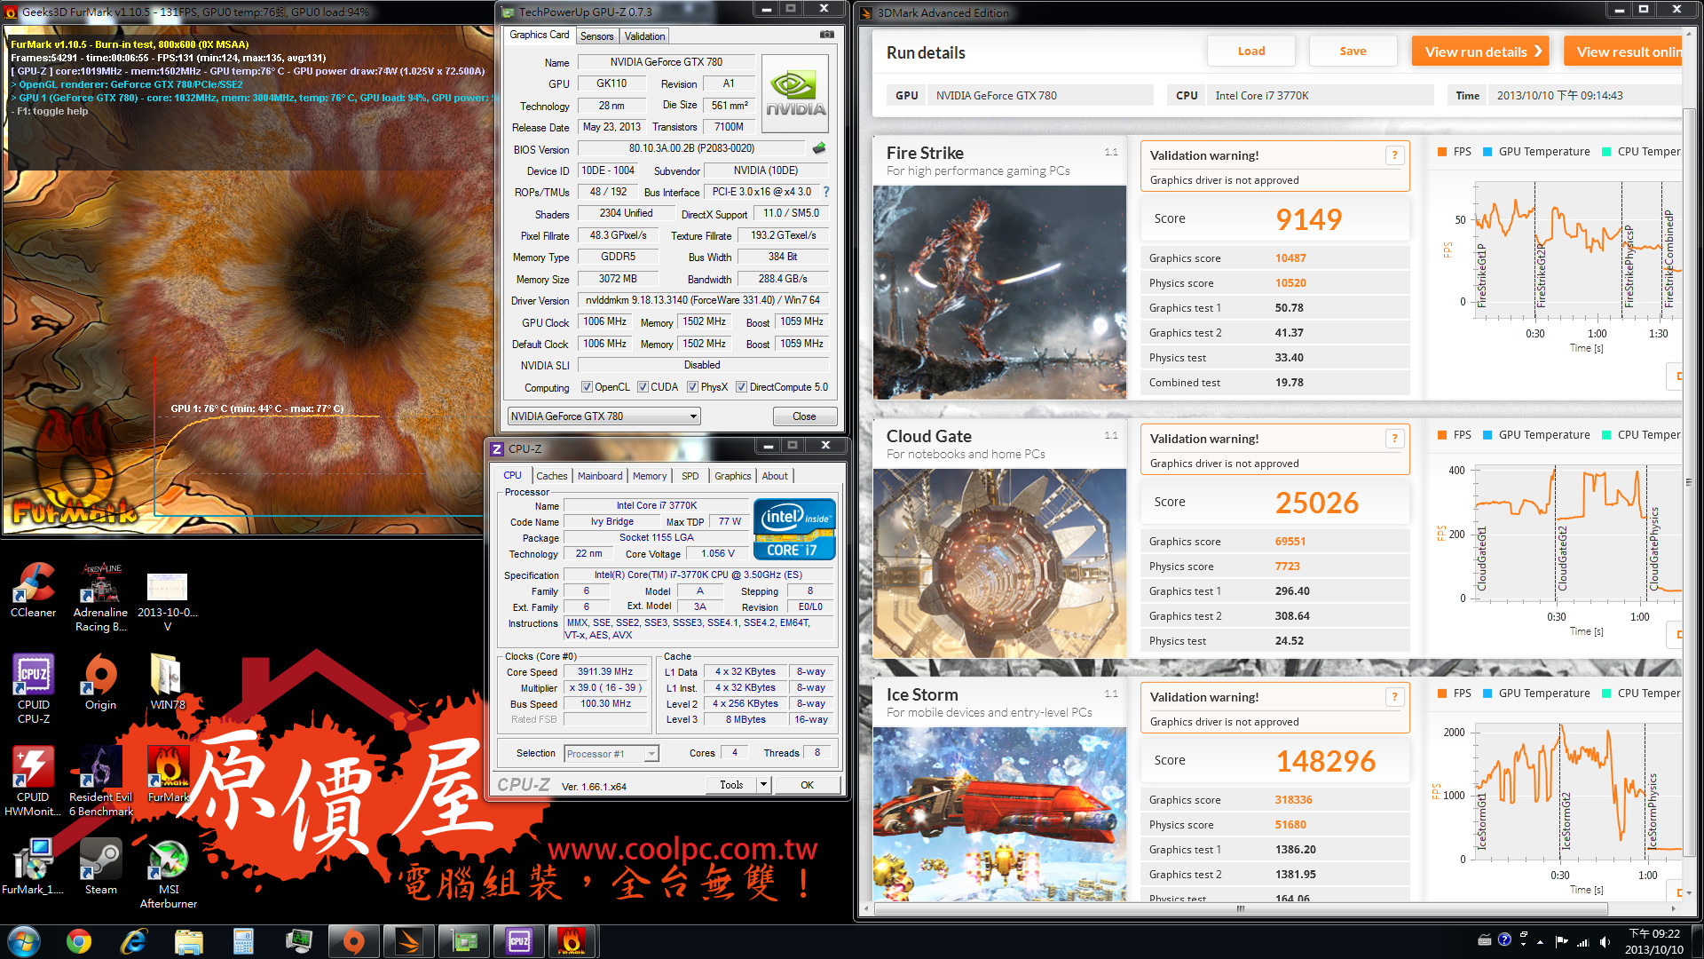The image size is (1704, 959).
Task: Click GPU Temperature legend swatch in Cloud Gate chart
Action: (1487, 435)
